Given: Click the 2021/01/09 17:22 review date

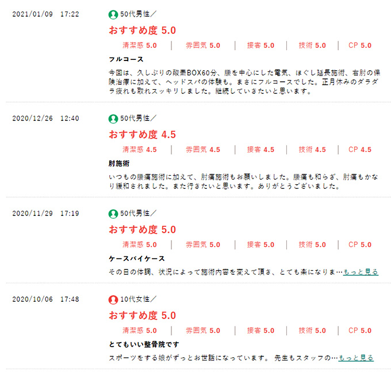Looking at the screenshot, I should (x=46, y=14).
